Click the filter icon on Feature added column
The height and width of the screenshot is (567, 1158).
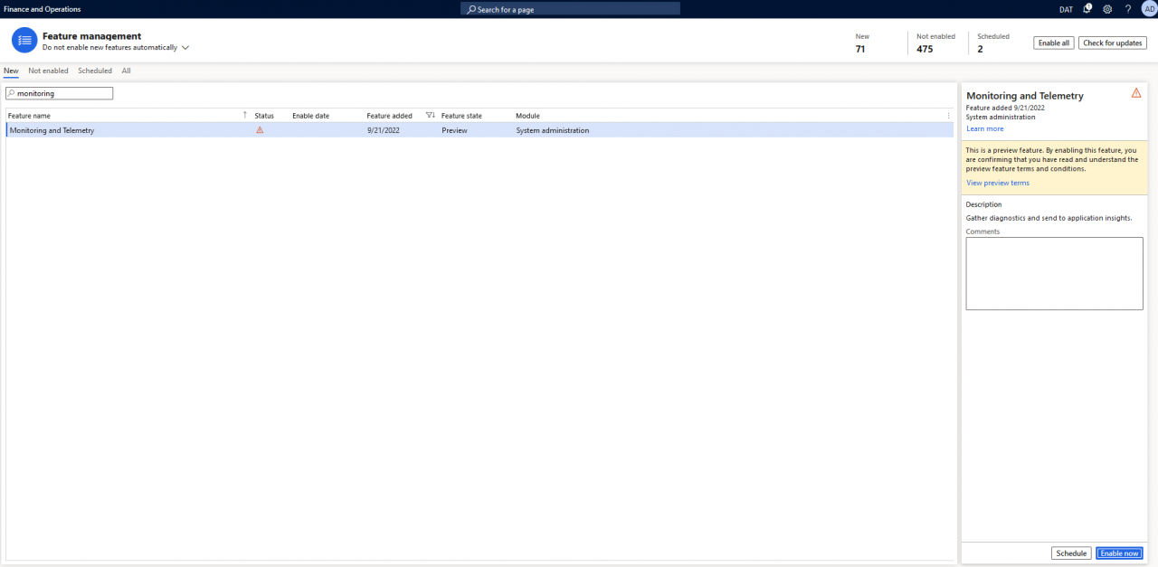431,115
